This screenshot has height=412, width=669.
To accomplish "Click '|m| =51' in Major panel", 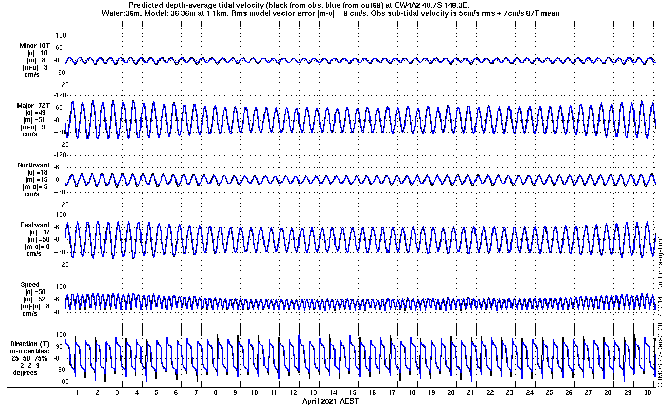I will point(35,120).
